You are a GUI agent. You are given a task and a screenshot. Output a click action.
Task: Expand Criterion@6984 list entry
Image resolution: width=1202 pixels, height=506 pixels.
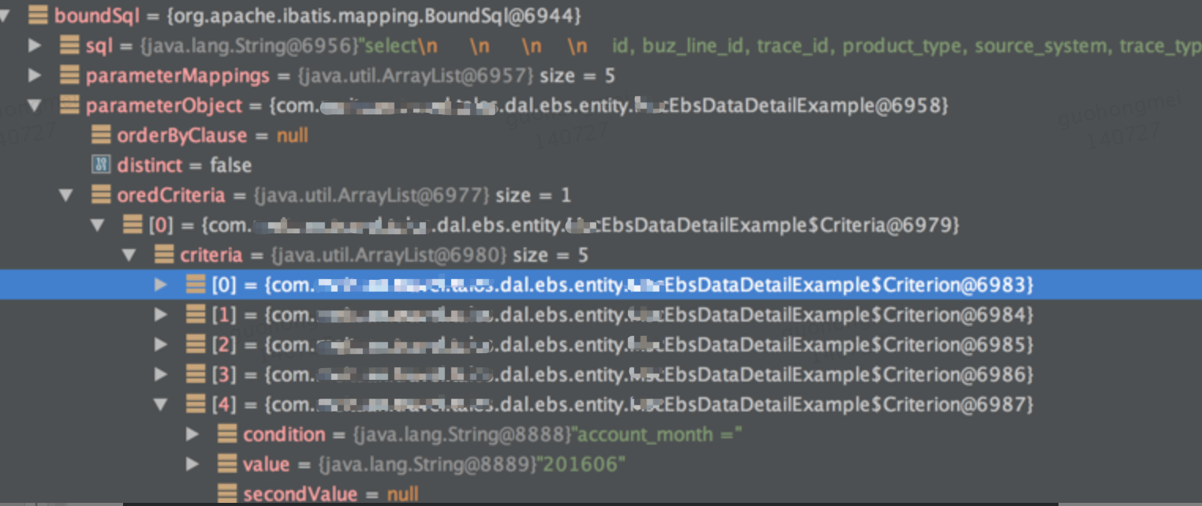pos(161,314)
